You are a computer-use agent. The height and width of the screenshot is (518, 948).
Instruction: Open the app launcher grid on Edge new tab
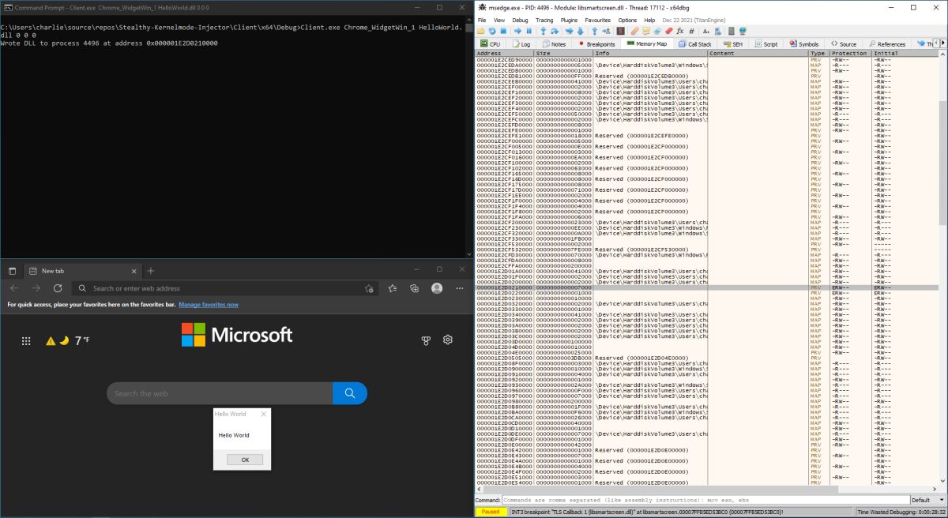pyautogui.click(x=26, y=340)
